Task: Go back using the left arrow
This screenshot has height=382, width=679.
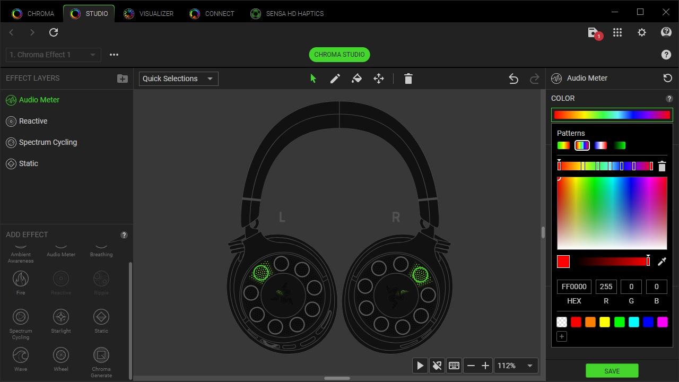Action: click(11, 32)
